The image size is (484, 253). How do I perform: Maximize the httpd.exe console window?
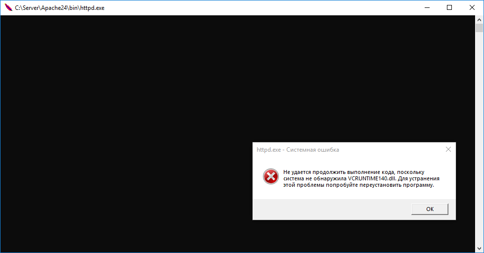(449, 8)
